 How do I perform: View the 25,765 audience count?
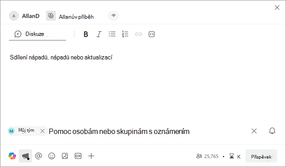pos(207,156)
